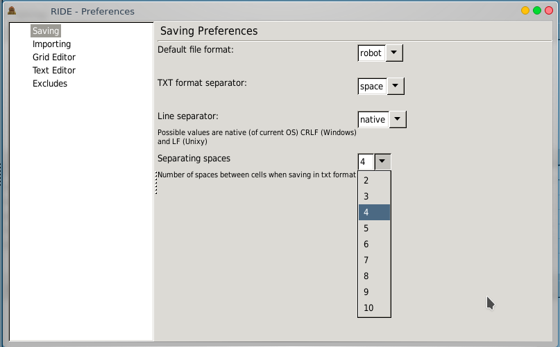Screen dimensions: 560x347
Task: Click the TXT format separator label
Action: tap(202, 82)
